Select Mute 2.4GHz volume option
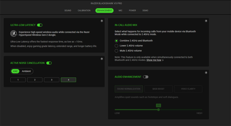Viewport: 231px width, 126px height. tap(116, 51)
